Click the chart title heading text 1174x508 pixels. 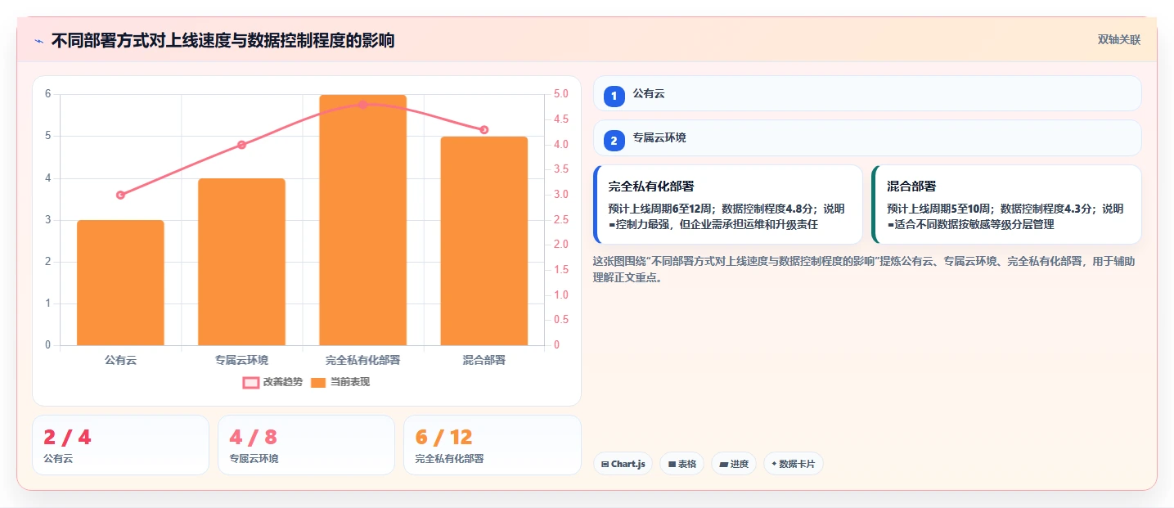click(223, 41)
